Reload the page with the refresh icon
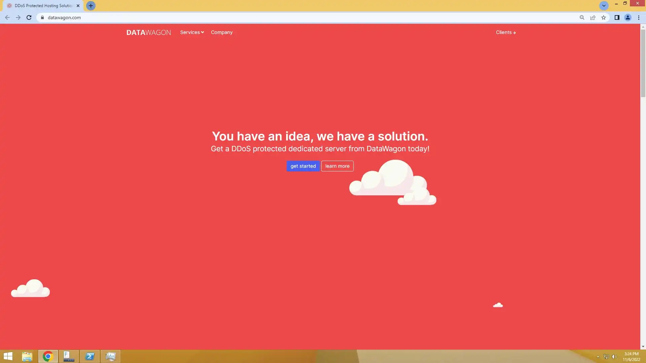Image resolution: width=646 pixels, height=363 pixels. [x=29, y=17]
